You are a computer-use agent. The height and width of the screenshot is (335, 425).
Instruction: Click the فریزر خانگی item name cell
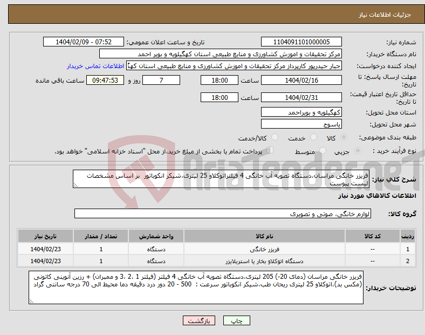(264, 249)
